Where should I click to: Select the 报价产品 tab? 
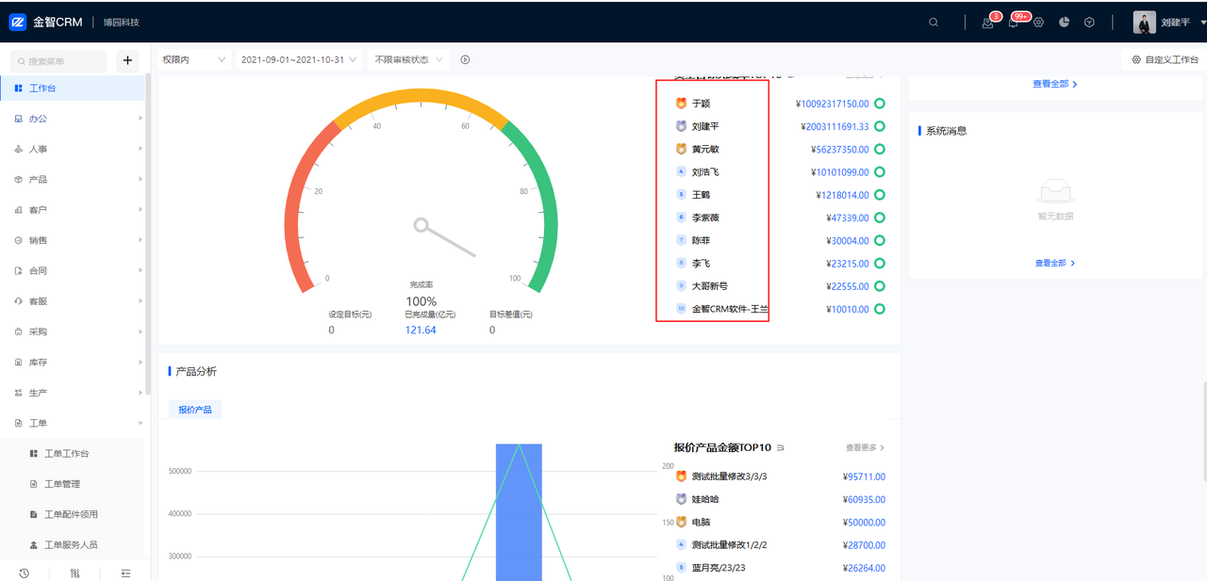pyautogui.click(x=194, y=410)
